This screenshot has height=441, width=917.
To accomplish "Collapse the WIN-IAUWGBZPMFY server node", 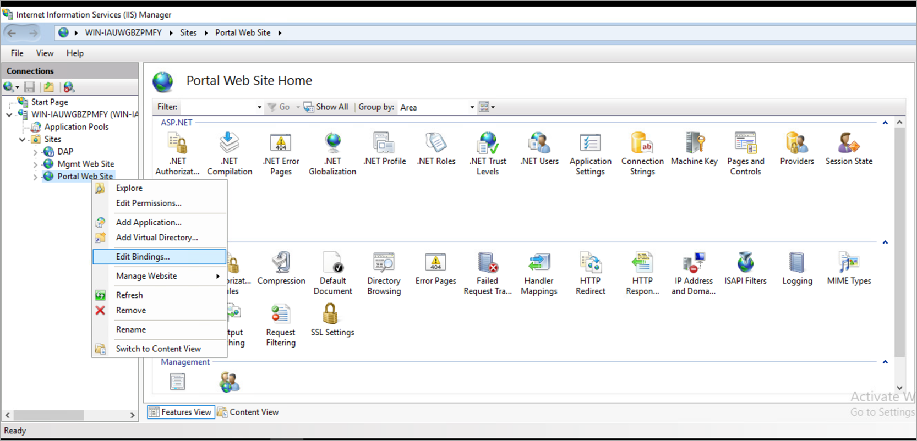I will pyautogui.click(x=9, y=114).
